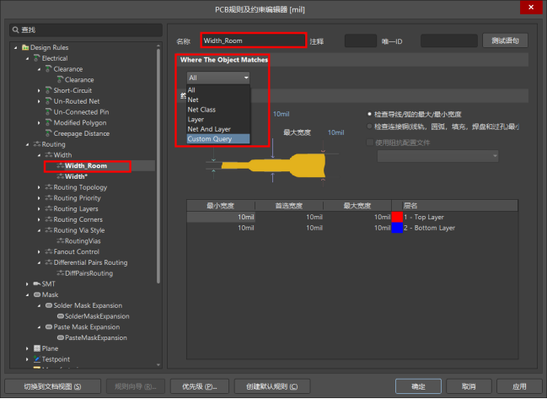Collapse the Electrical tree node
The width and height of the screenshot is (547, 399).
(27, 58)
